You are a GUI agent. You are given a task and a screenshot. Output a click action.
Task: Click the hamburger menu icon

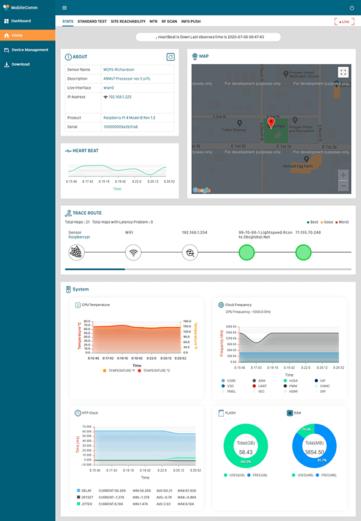pos(65,8)
